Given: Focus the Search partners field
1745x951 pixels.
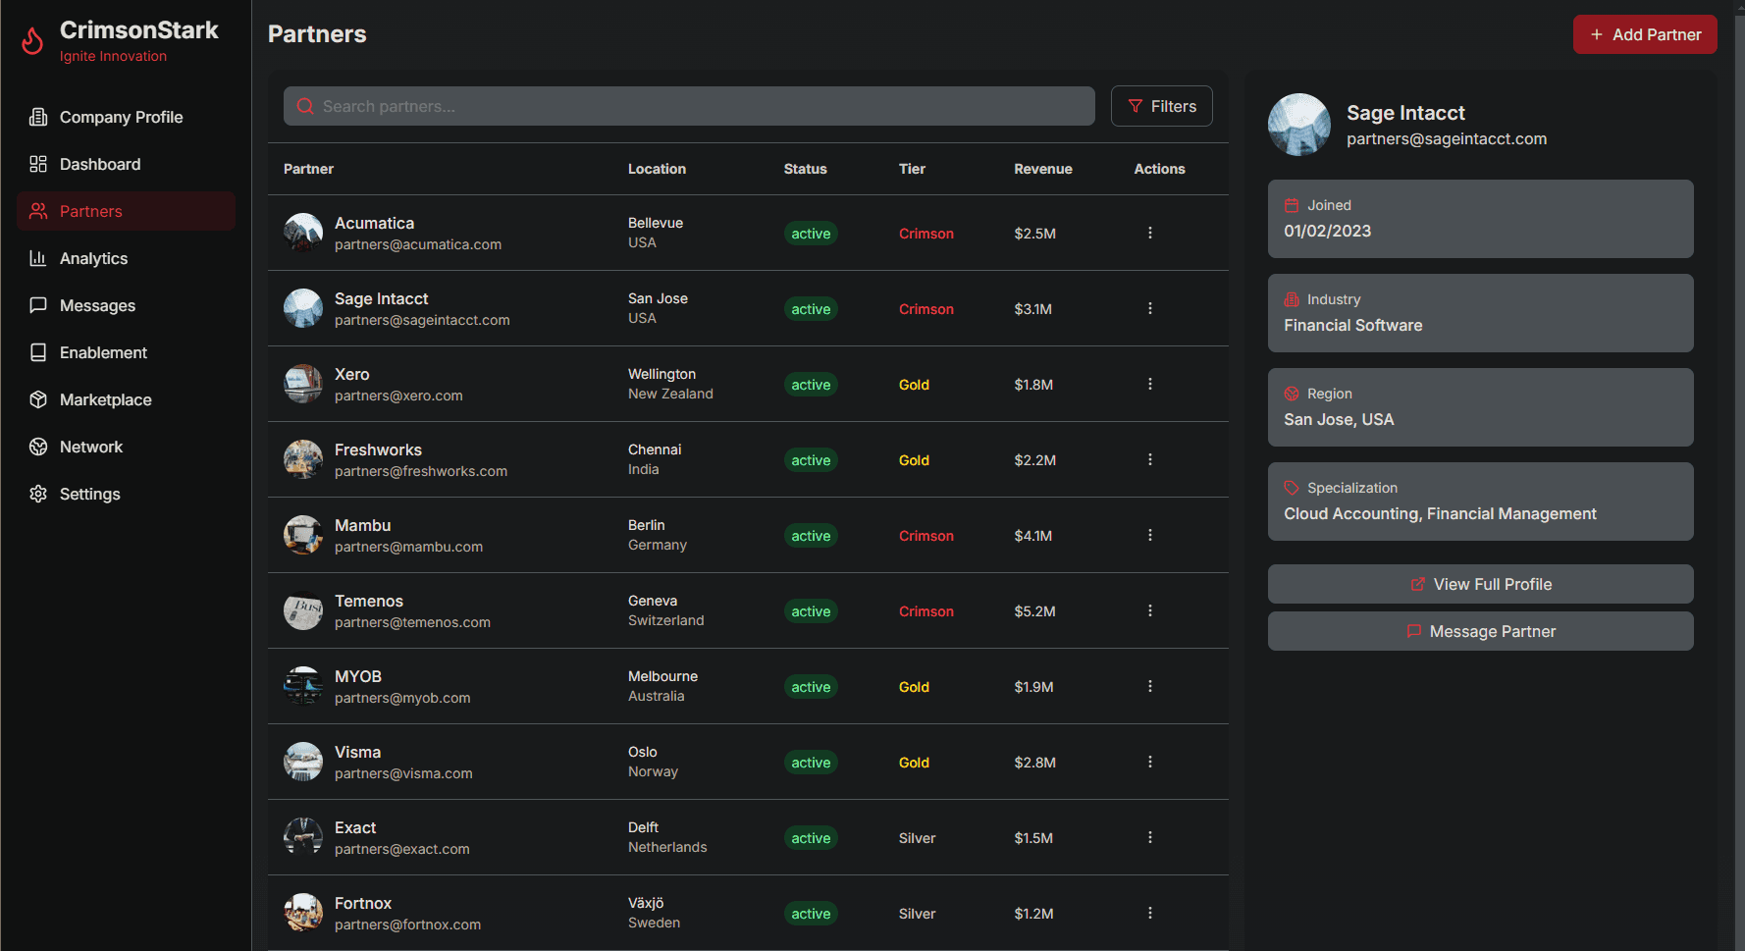Looking at the screenshot, I should [x=689, y=106].
